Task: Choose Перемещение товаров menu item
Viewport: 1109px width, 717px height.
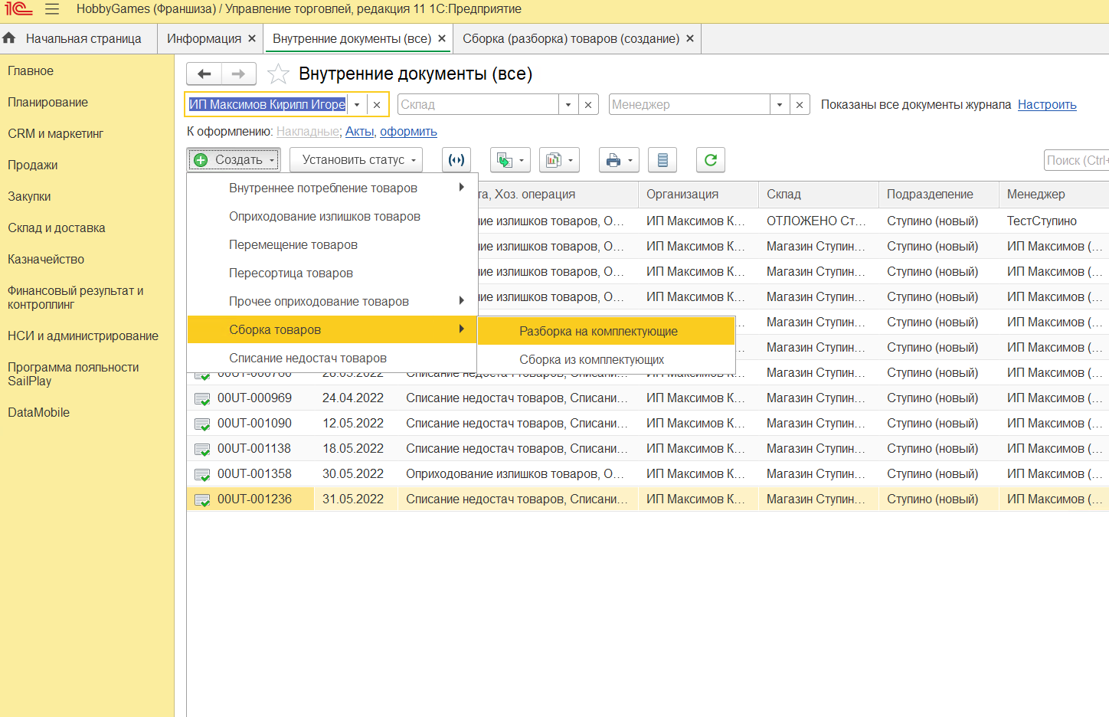Action: [x=332, y=244]
